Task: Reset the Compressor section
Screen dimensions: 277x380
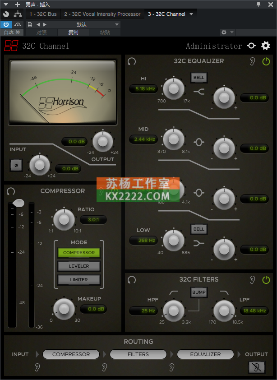Action: (11, 191)
